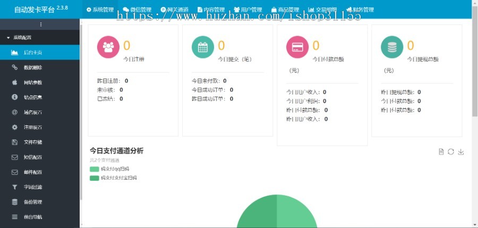Image resolution: width=478 pixels, height=228 pixels.
Task: Click the 今日付款总额 label
Action: click(328, 60)
